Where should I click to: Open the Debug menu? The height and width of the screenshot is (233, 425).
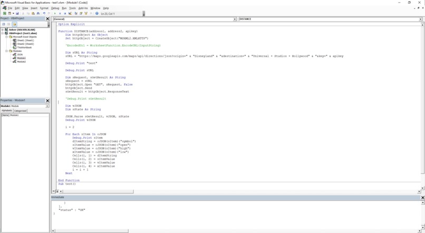pyautogui.click(x=55, y=8)
